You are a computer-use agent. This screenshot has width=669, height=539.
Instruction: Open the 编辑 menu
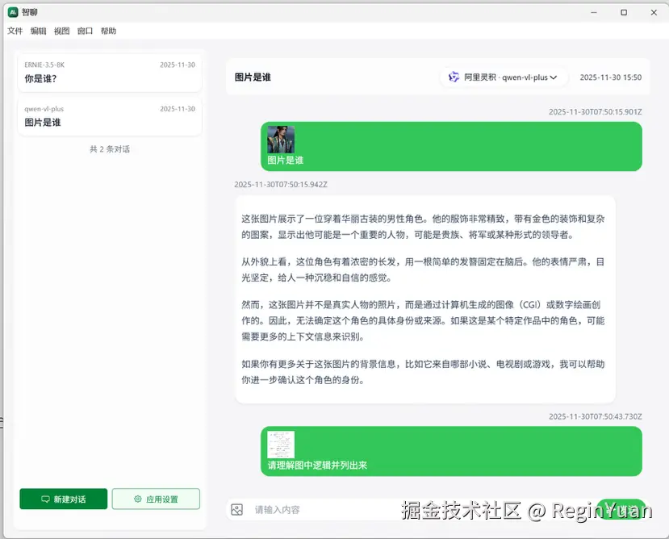38,31
